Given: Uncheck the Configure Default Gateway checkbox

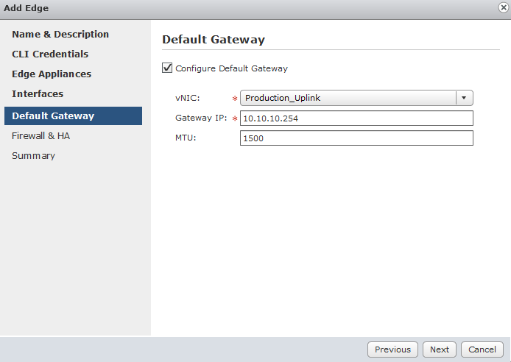Looking at the screenshot, I should (x=167, y=68).
